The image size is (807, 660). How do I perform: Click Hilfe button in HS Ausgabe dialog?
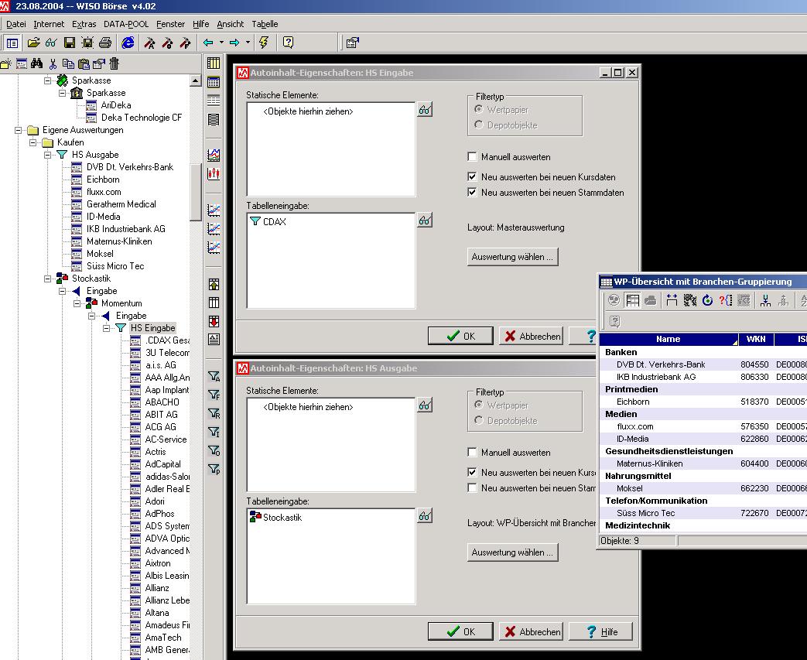[600, 631]
